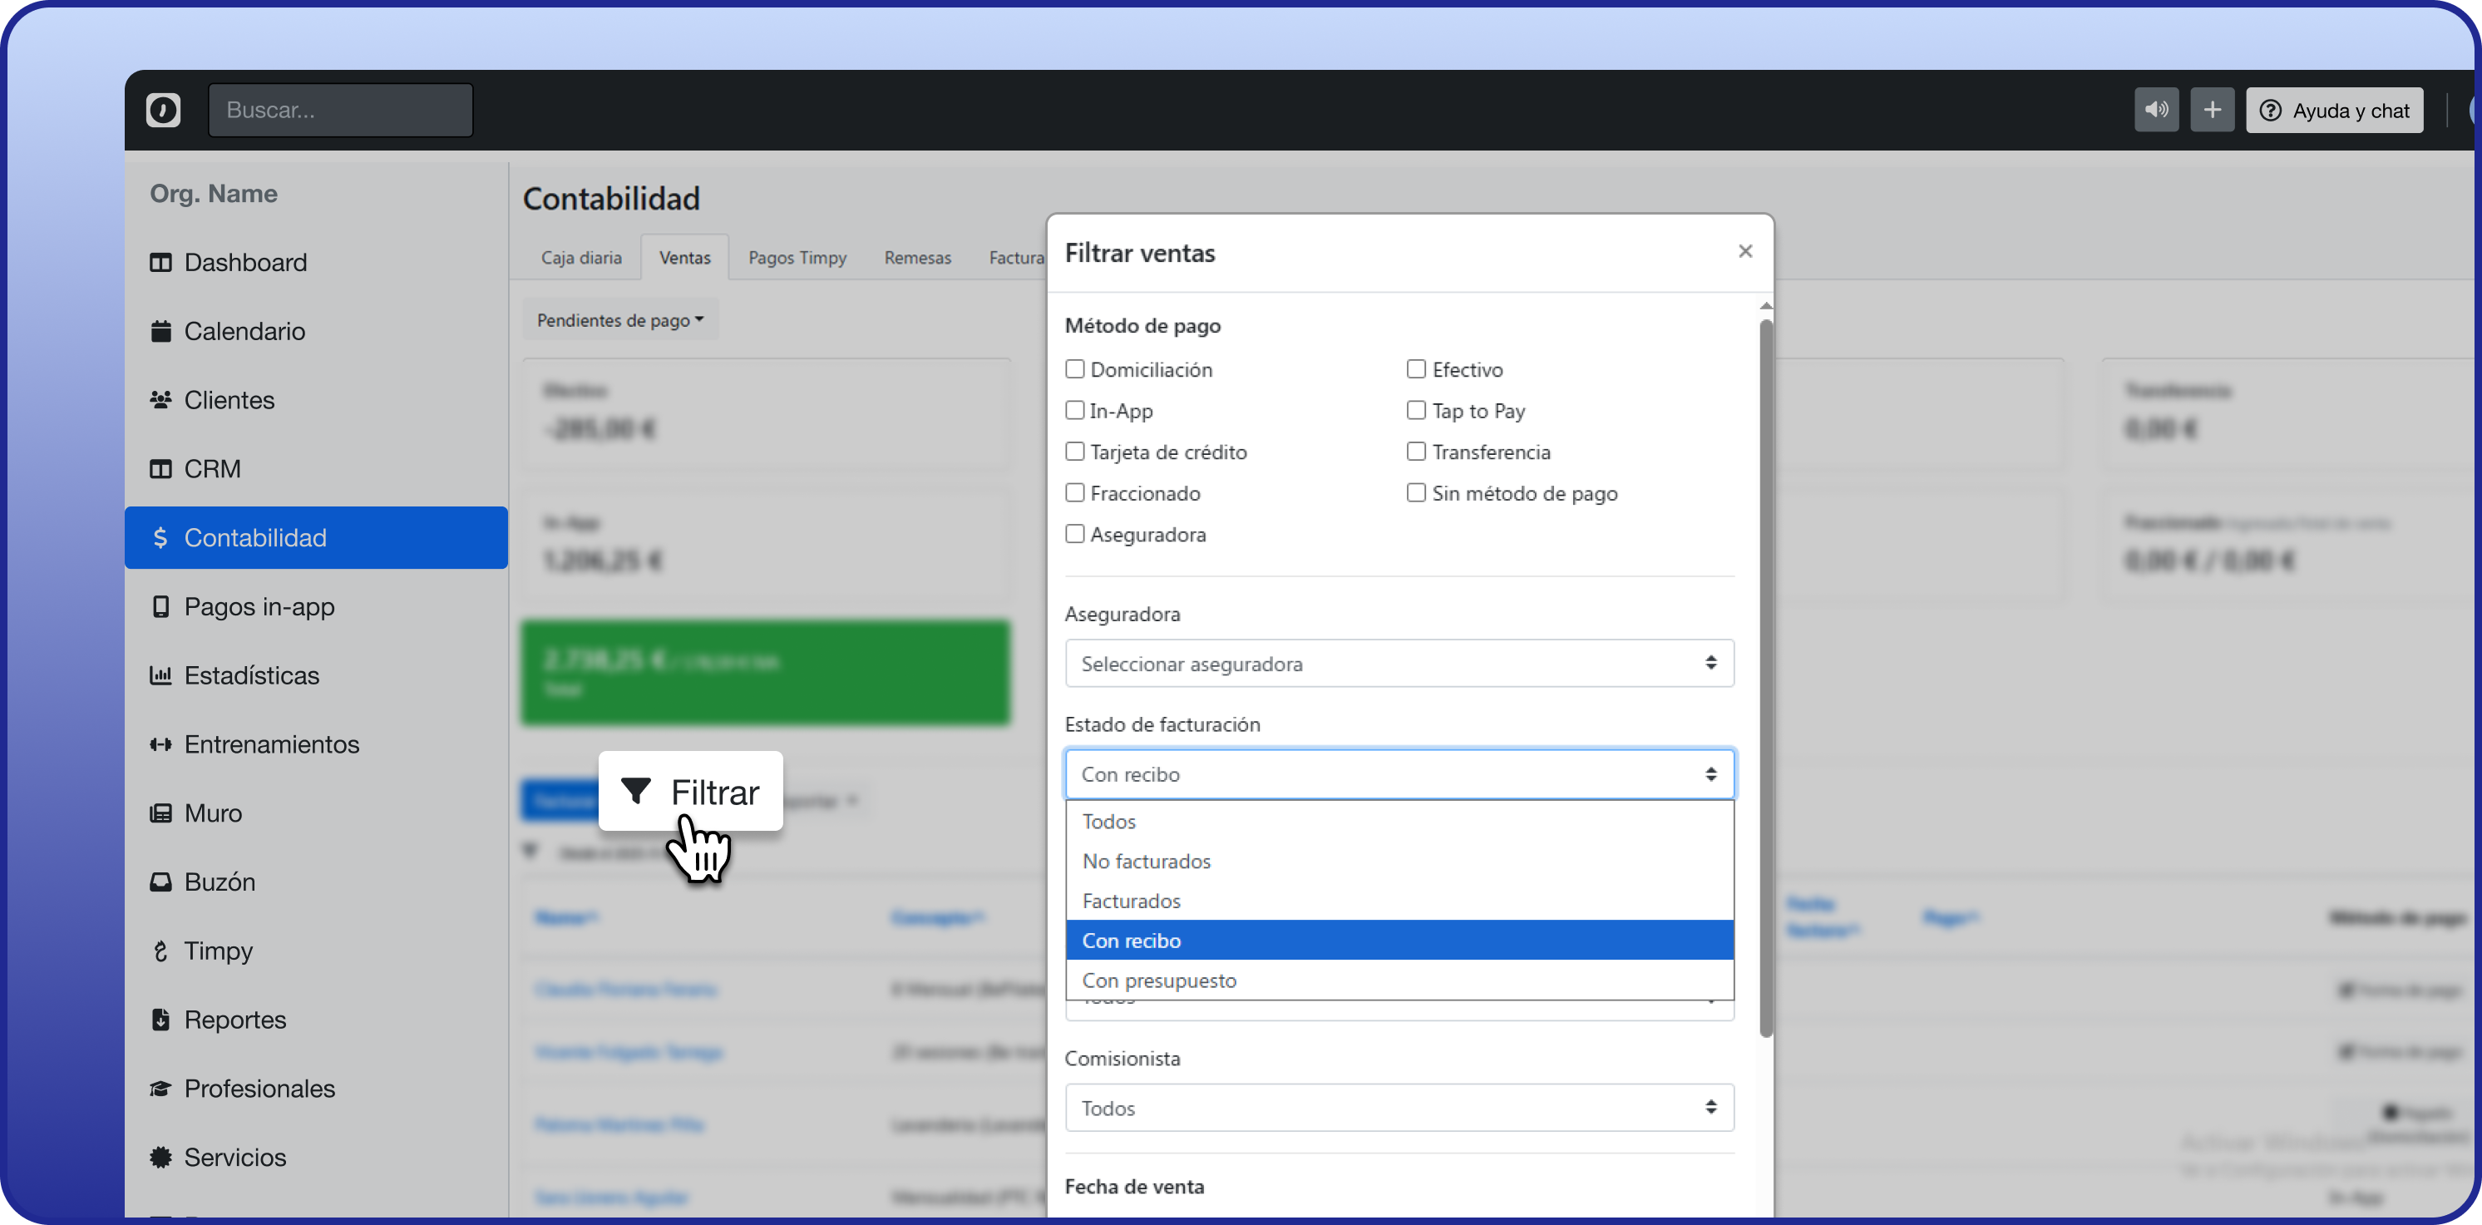Image resolution: width=2482 pixels, height=1225 pixels.
Task: Toggle the Sin método de pago checkbox
Action: (x=1415, y=492)
